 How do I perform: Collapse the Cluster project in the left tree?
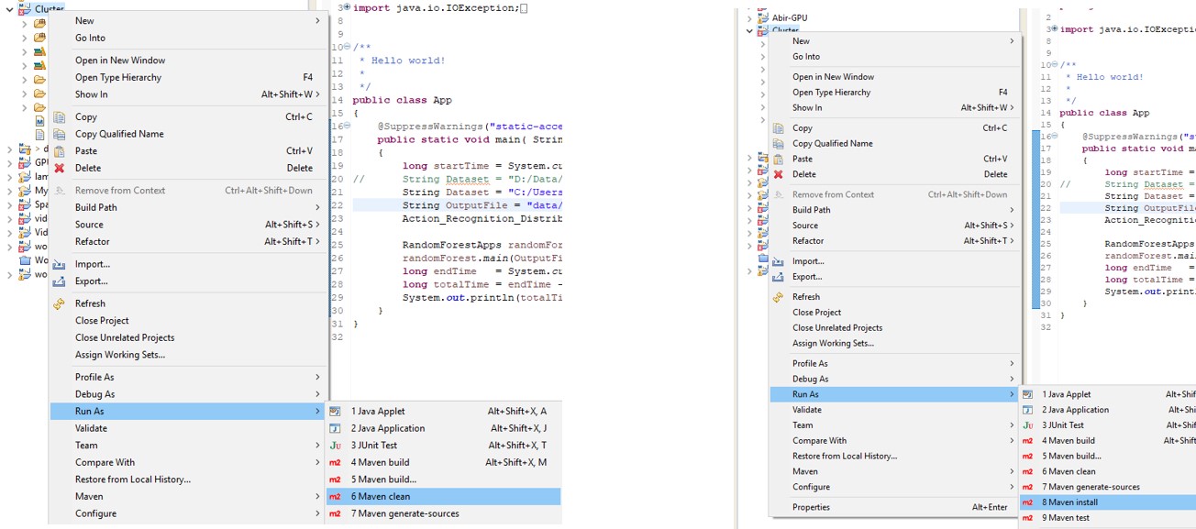pos(10,8)
